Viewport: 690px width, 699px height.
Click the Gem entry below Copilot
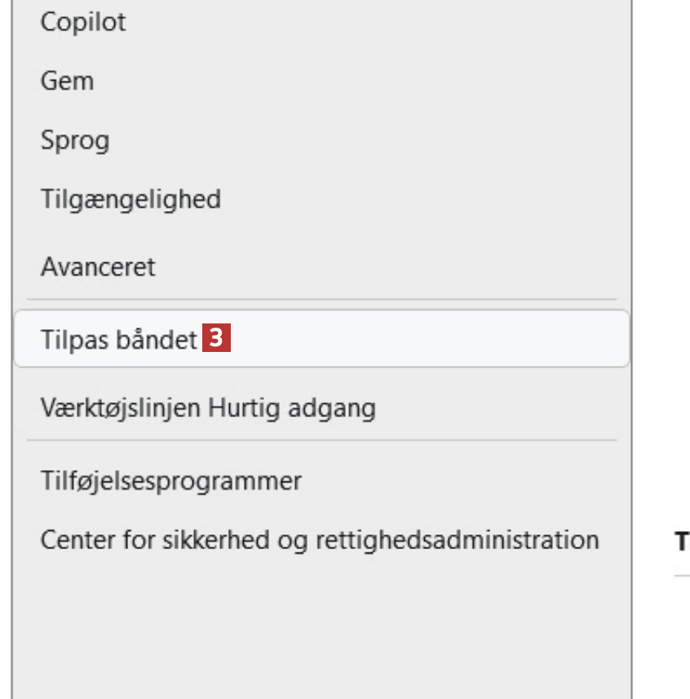point(67,81)
